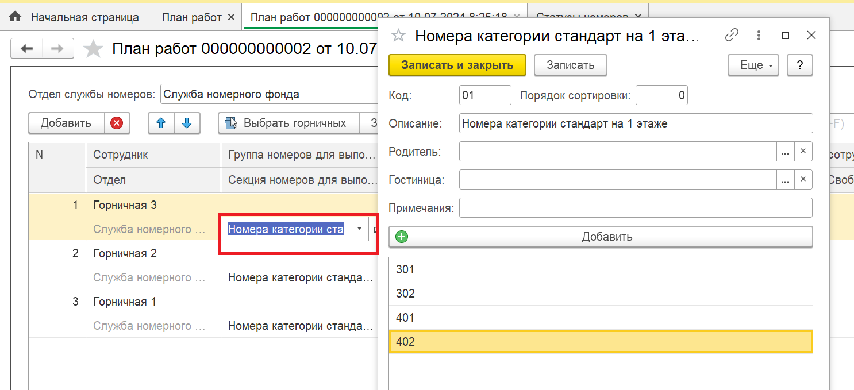Edit the Описание field
Image resolution: width=854 pixels, height=390 pixels.
tap(636, 123)
